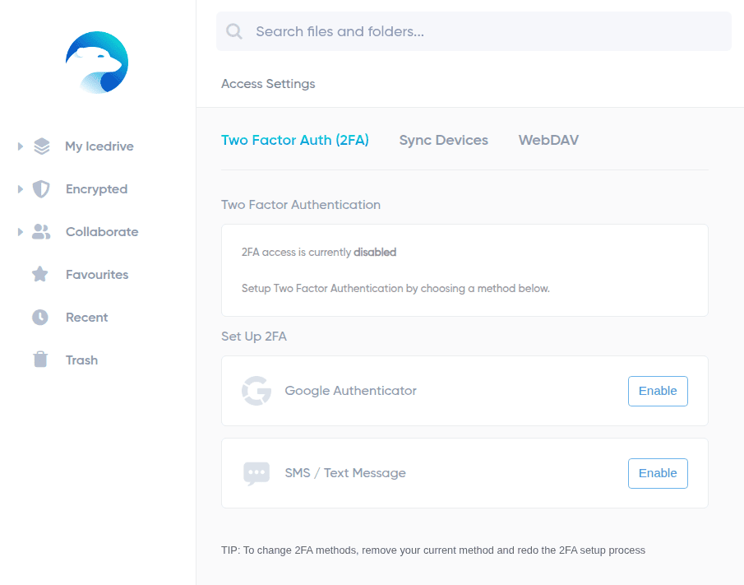The height and width of the screenshot is (585, 744).
Task: Enable Google Authenticator 2FA
Action: pyautogui.click(x=658, y=391)
